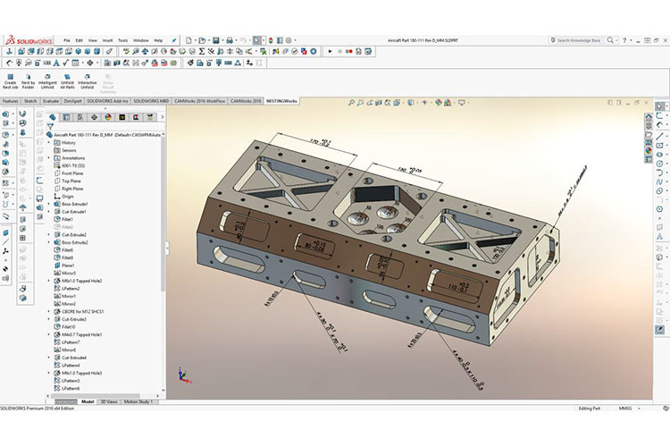Open dropdown arrow next to Print icon

236,40
